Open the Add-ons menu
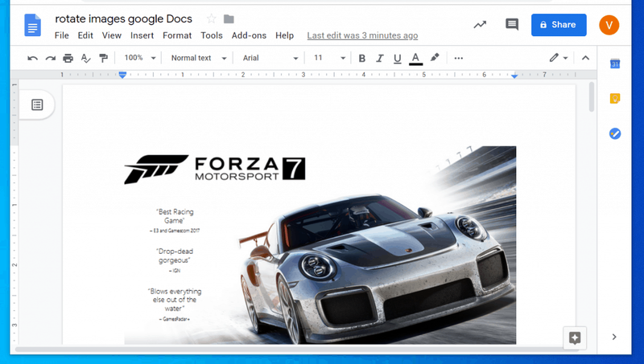This screenshot has width=644, height=364. pos(249,35)
